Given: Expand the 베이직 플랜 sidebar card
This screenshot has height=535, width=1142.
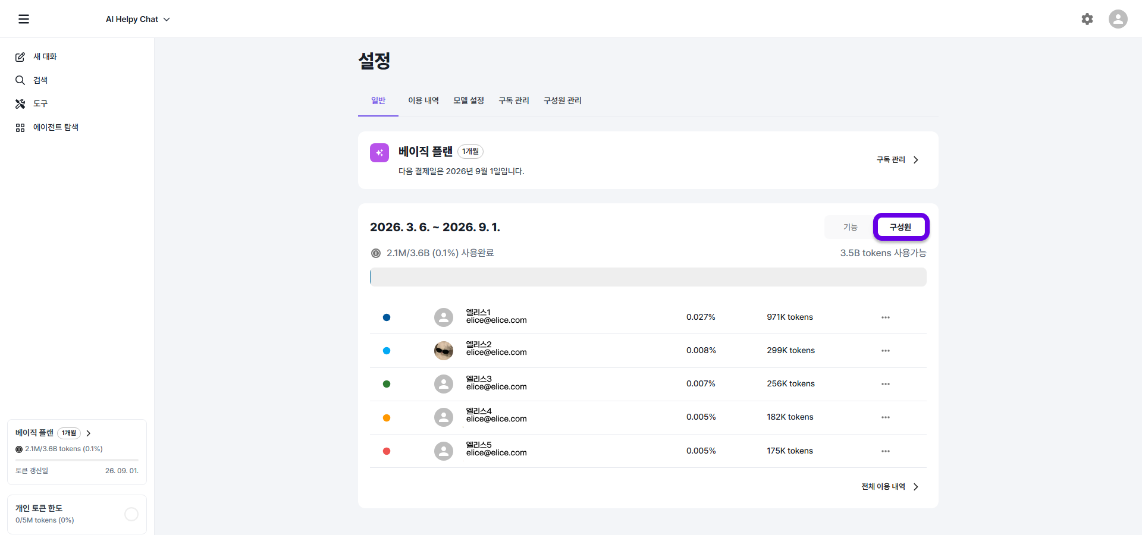Looking at the screenshot, I should click(89, 433).
